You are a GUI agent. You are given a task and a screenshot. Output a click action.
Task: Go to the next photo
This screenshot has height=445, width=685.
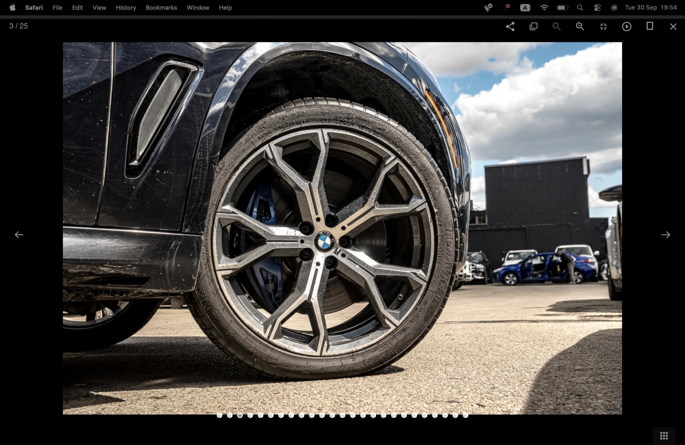click(665, 235)
